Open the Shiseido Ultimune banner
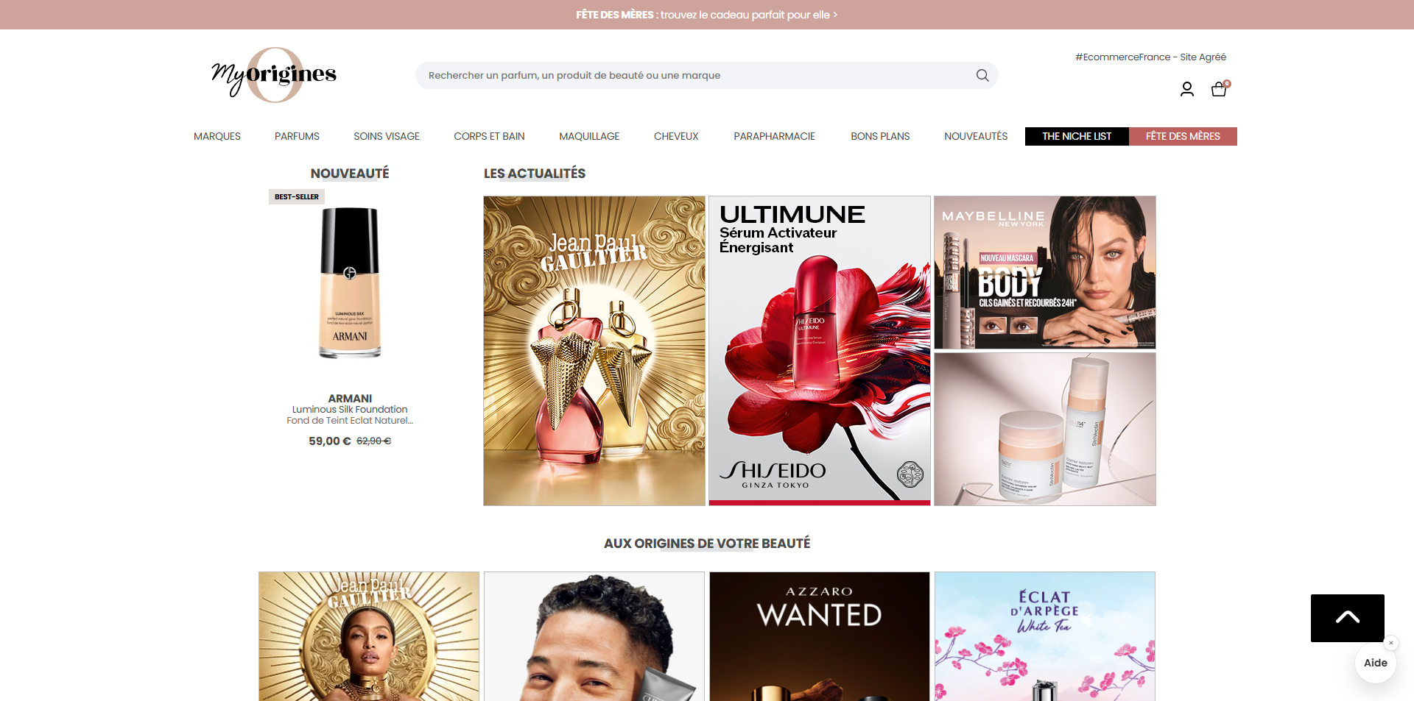 point(820,351)
